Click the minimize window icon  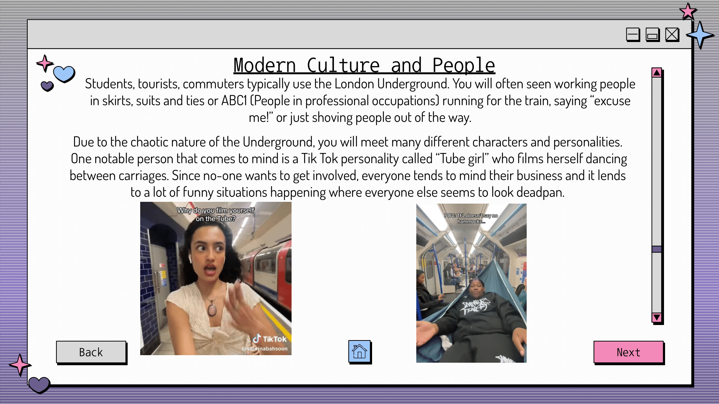[x=632, y=35]
